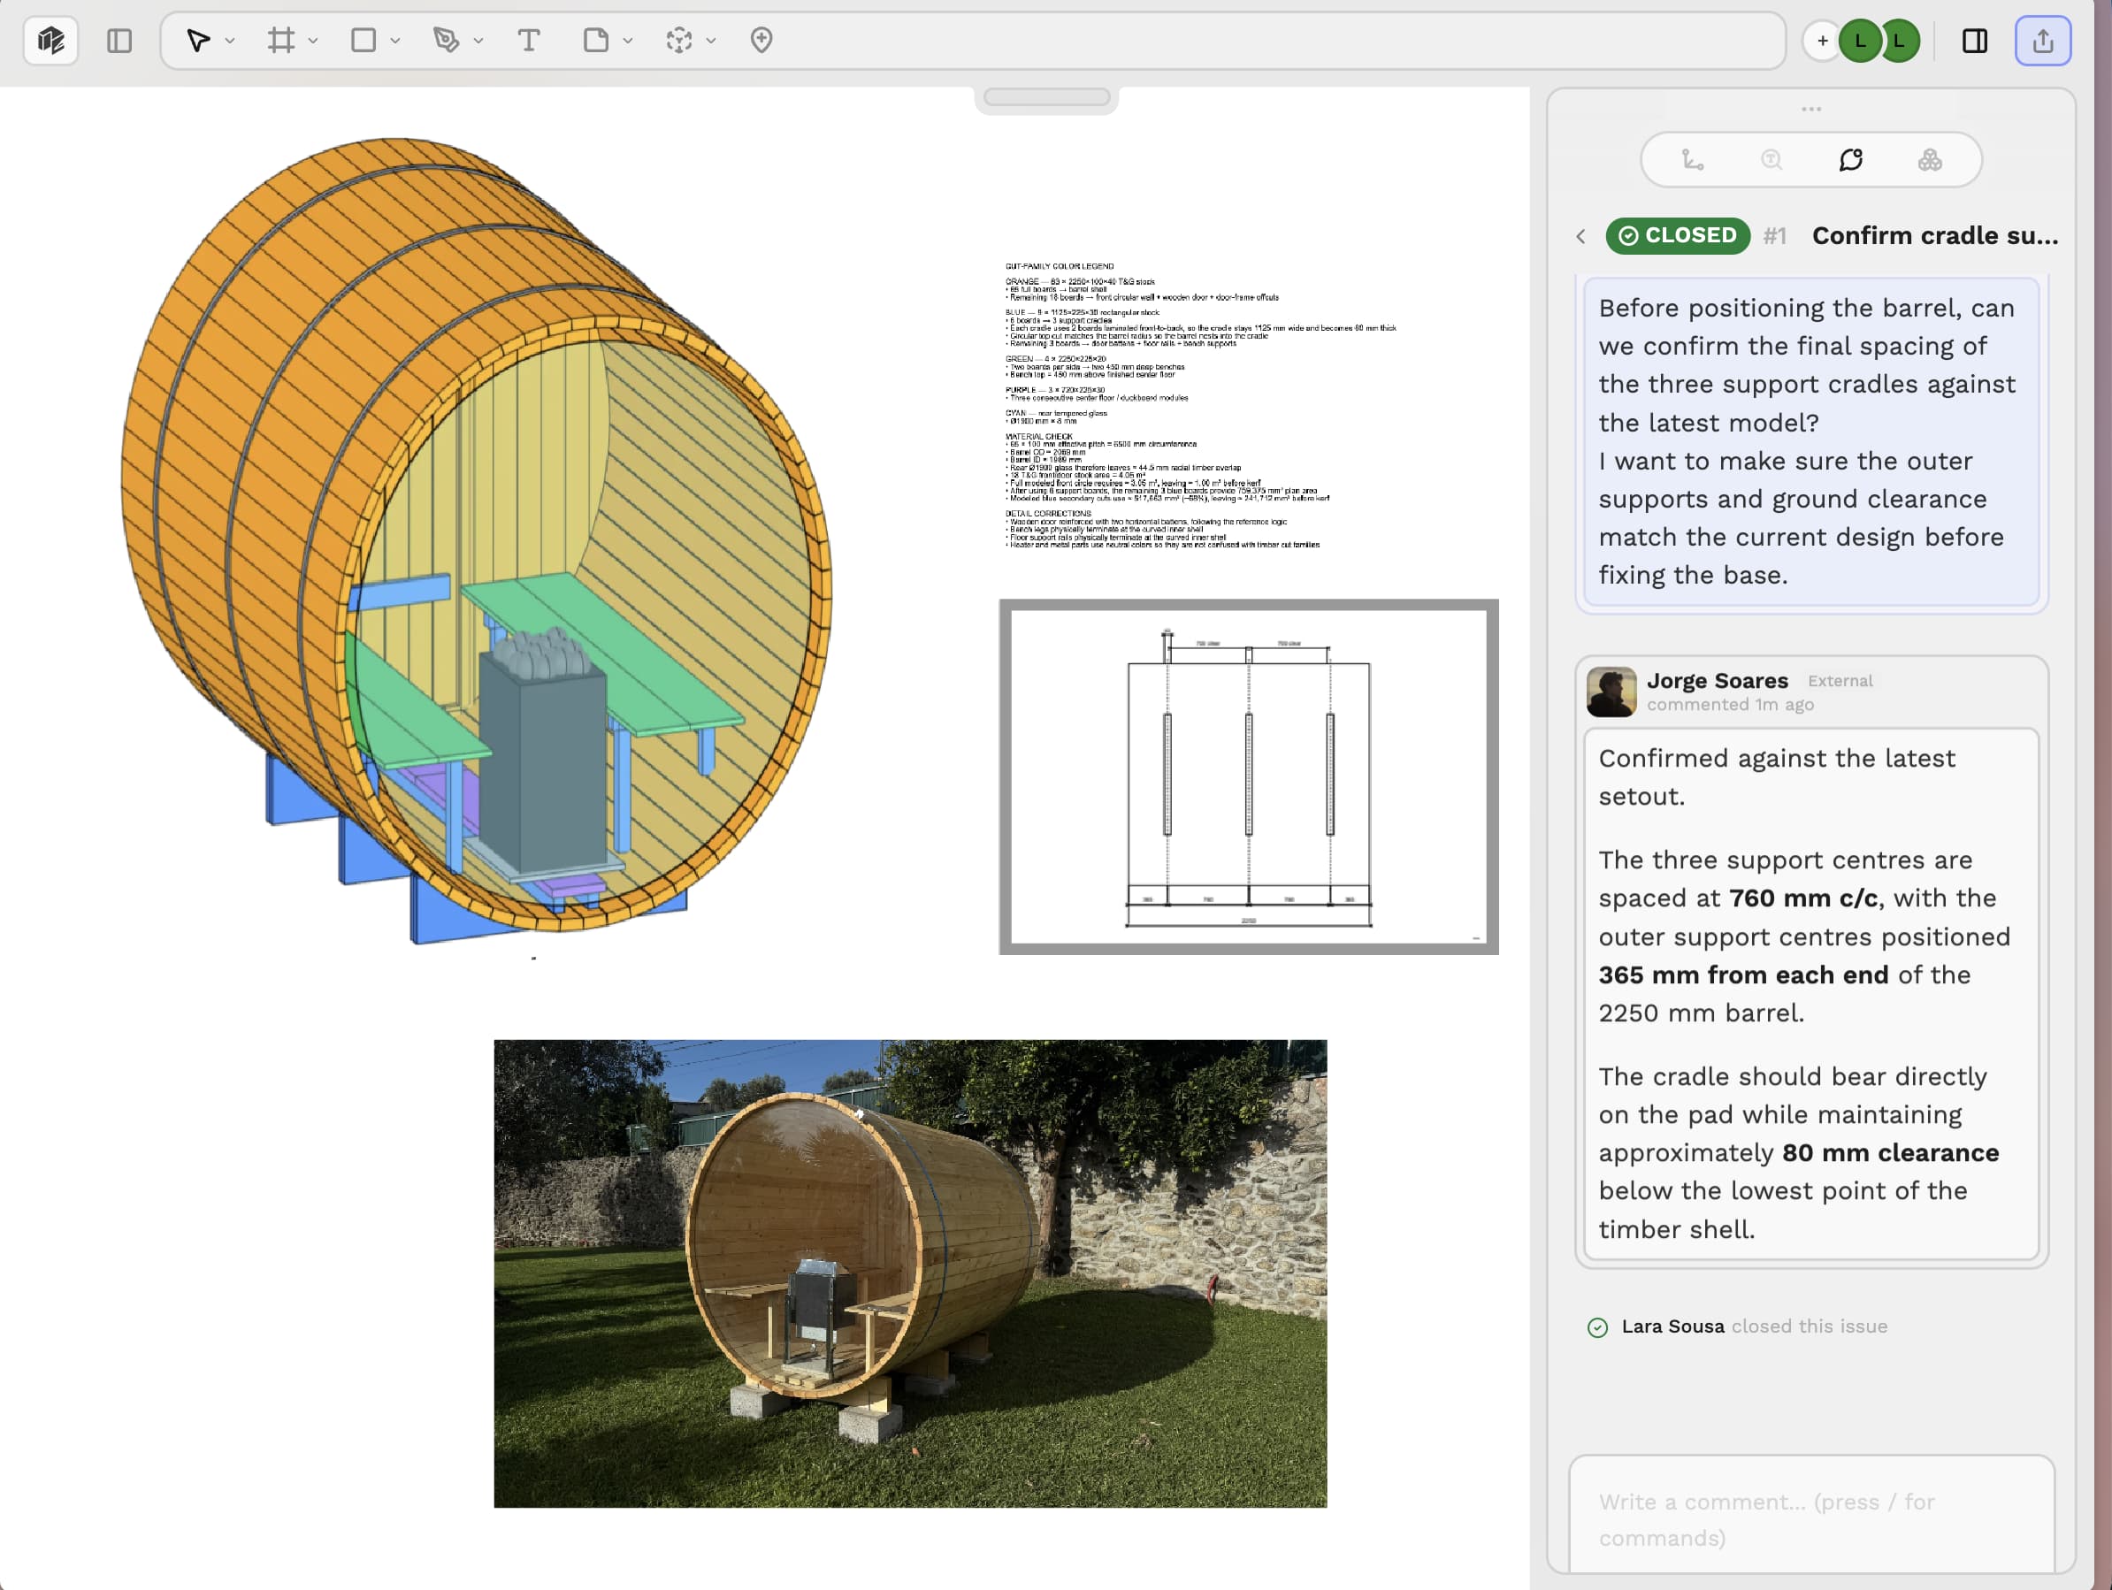Click the plus add collaborator button

click(1822, 41)
